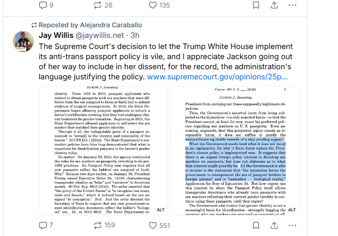Bookmark the top post
The image size is (338, 236).
pyautogui.click(x=256, y=5)
